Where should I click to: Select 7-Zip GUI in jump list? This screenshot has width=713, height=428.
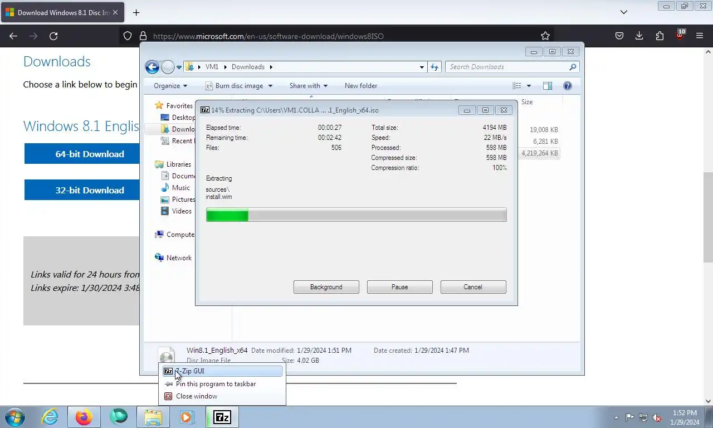click(222, 371)
